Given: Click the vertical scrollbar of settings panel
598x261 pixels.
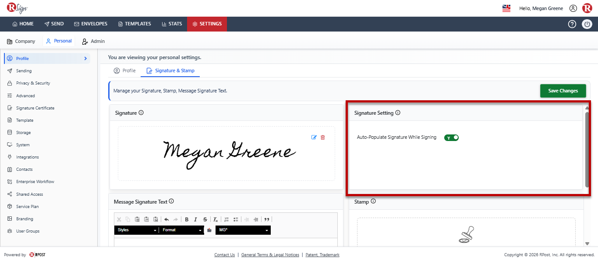Looking at the screenshot, I should click(x=587, y=149).
